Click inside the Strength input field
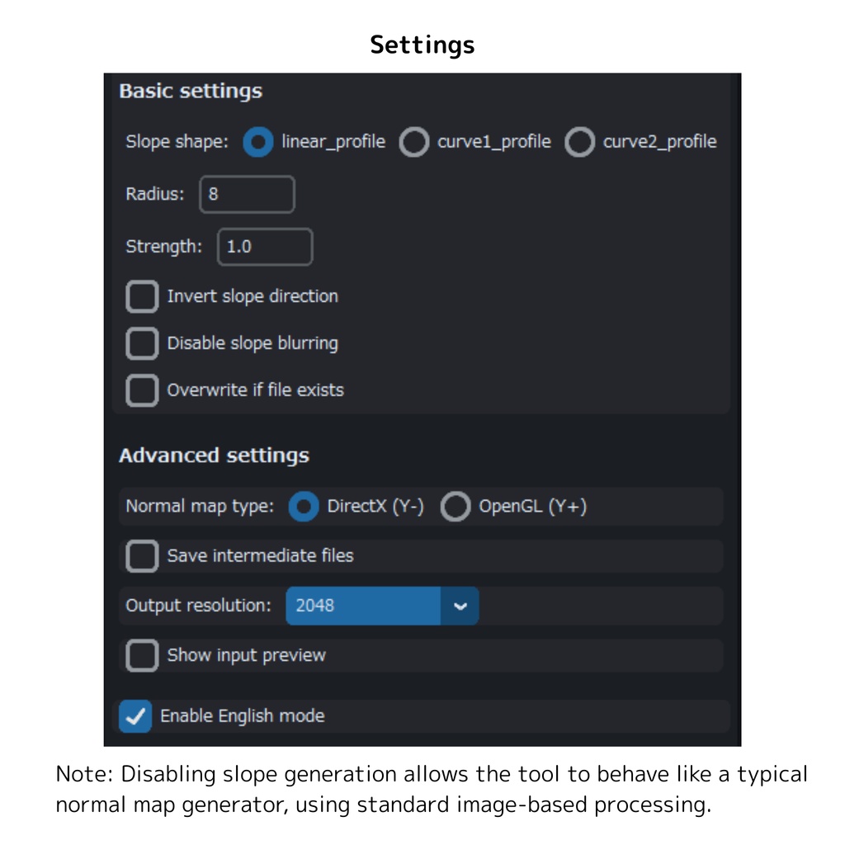The height and width of the screenshot is (845, 845). point(264,246)
